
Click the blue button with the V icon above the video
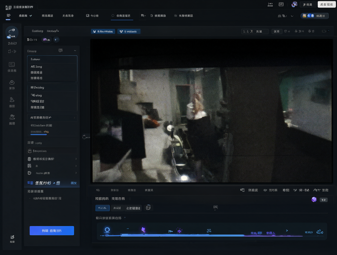point(103,31)
